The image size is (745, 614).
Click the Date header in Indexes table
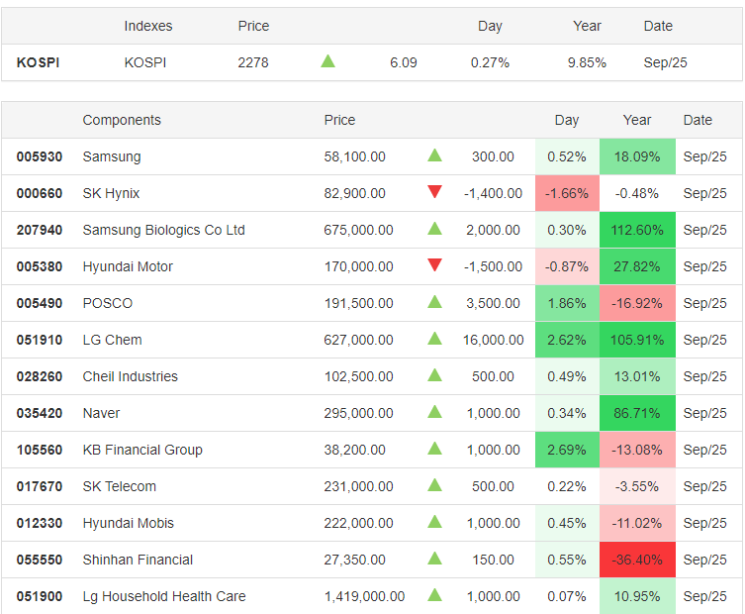[658, 26]
